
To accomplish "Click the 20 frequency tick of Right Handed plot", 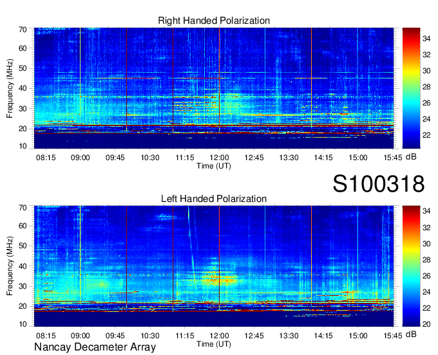I will pos(23,129).
